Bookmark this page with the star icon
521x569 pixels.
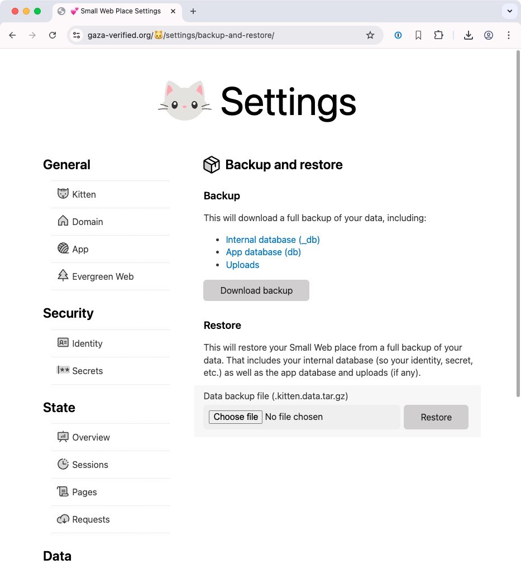point(370,35)
